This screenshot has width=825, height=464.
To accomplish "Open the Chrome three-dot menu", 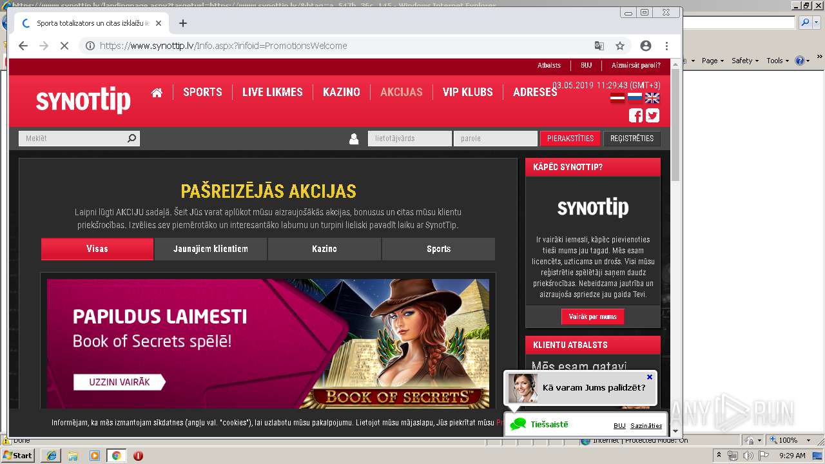I will pos(666,46).
